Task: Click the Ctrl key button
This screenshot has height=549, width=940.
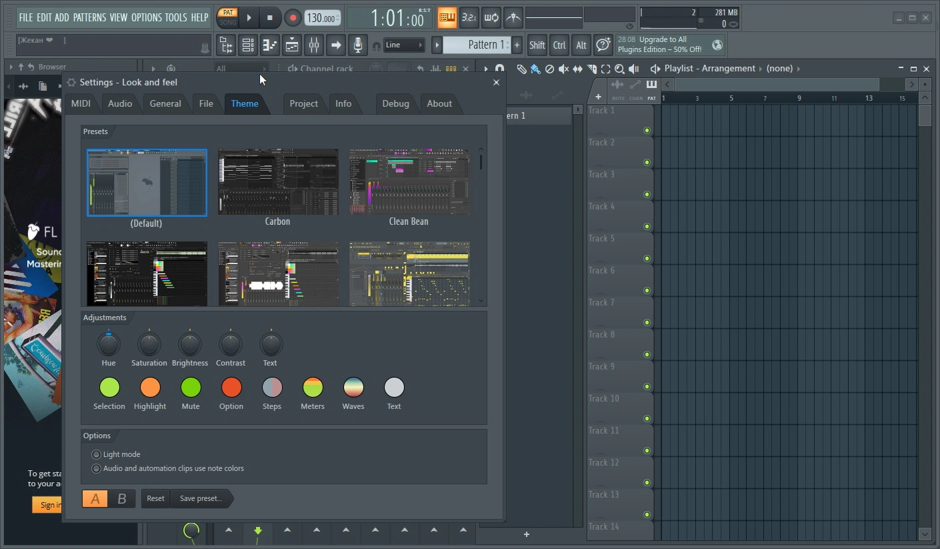Action: (559, 45)
